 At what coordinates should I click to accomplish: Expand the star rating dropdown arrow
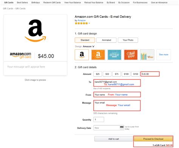pos(89,23)
